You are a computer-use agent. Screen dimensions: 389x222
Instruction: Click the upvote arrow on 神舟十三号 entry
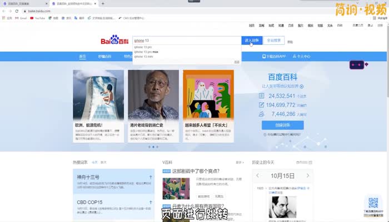coord(151,178)
